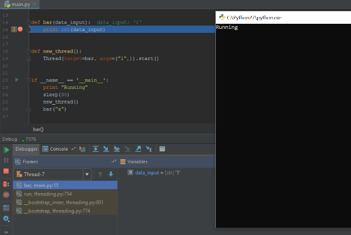Resume program with green play icon
The height and width of the screenshot is (235, 351).
coord(6,149)
